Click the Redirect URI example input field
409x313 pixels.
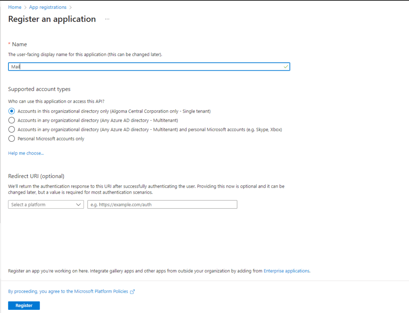point(162,204)
